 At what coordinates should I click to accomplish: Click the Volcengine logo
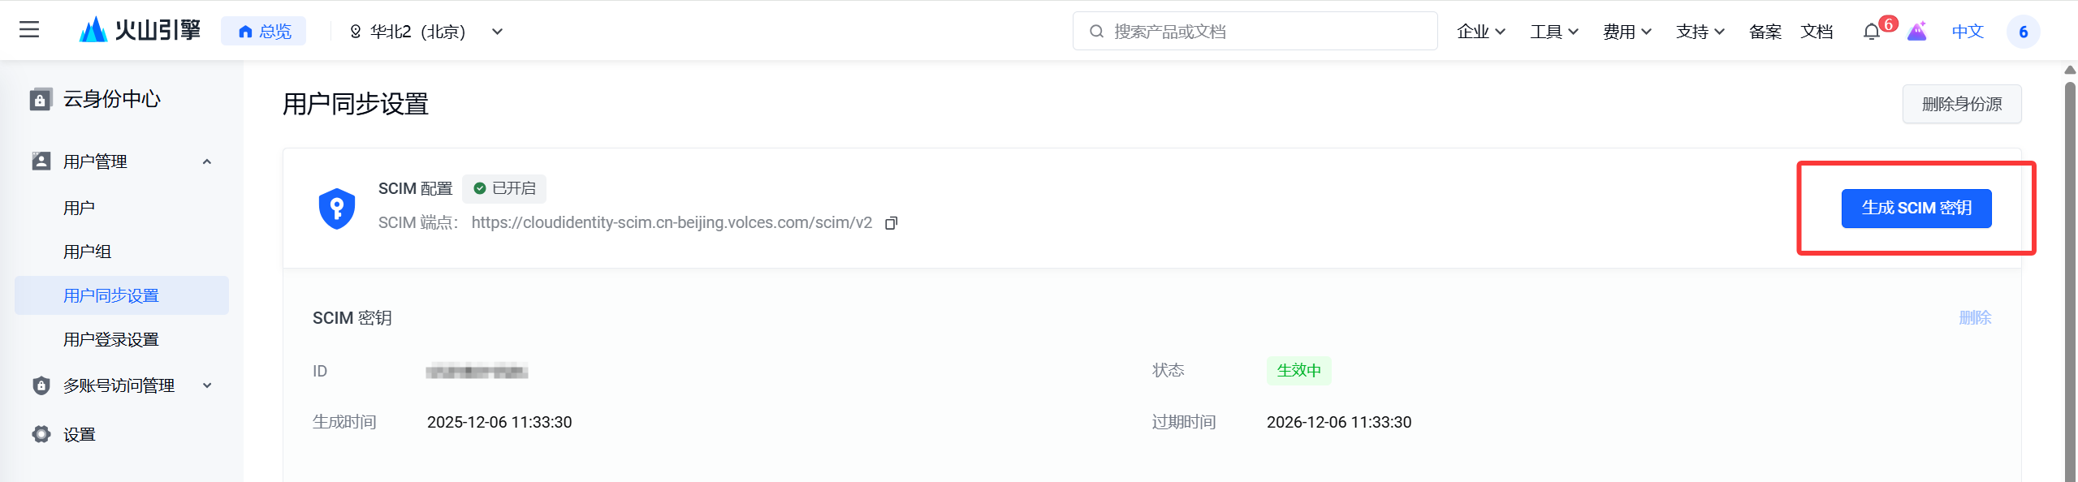(x=140, y=31)
